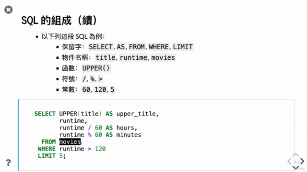Click the bullet line 以下列這段 SQL 為例

click(73, 36)
